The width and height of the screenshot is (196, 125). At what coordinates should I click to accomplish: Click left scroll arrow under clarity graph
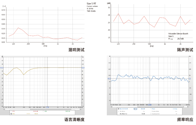coord(4,109)
